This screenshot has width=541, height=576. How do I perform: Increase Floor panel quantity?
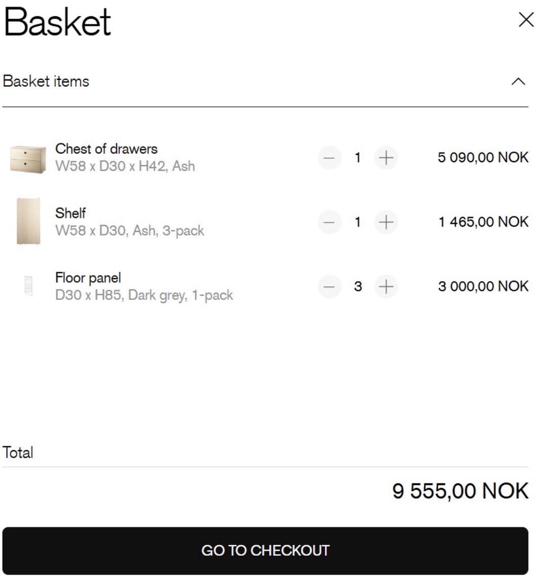pos(385,286)
